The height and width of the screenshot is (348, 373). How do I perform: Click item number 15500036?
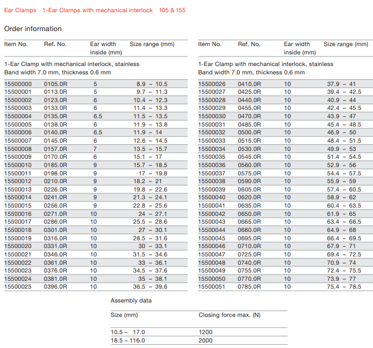pos(211,165)
